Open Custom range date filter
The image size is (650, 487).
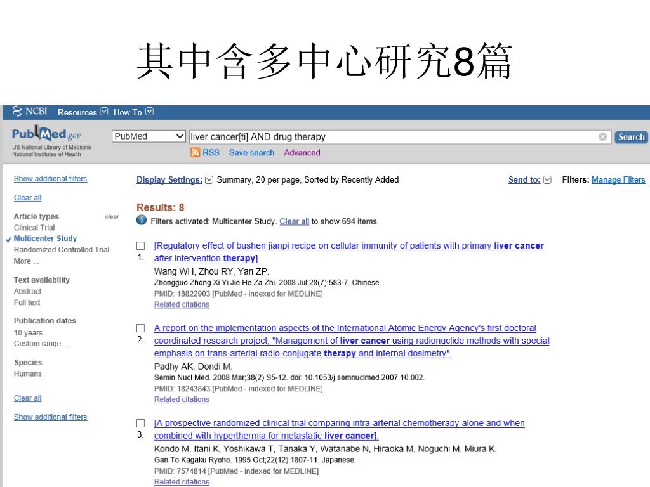tap(40, 343)
